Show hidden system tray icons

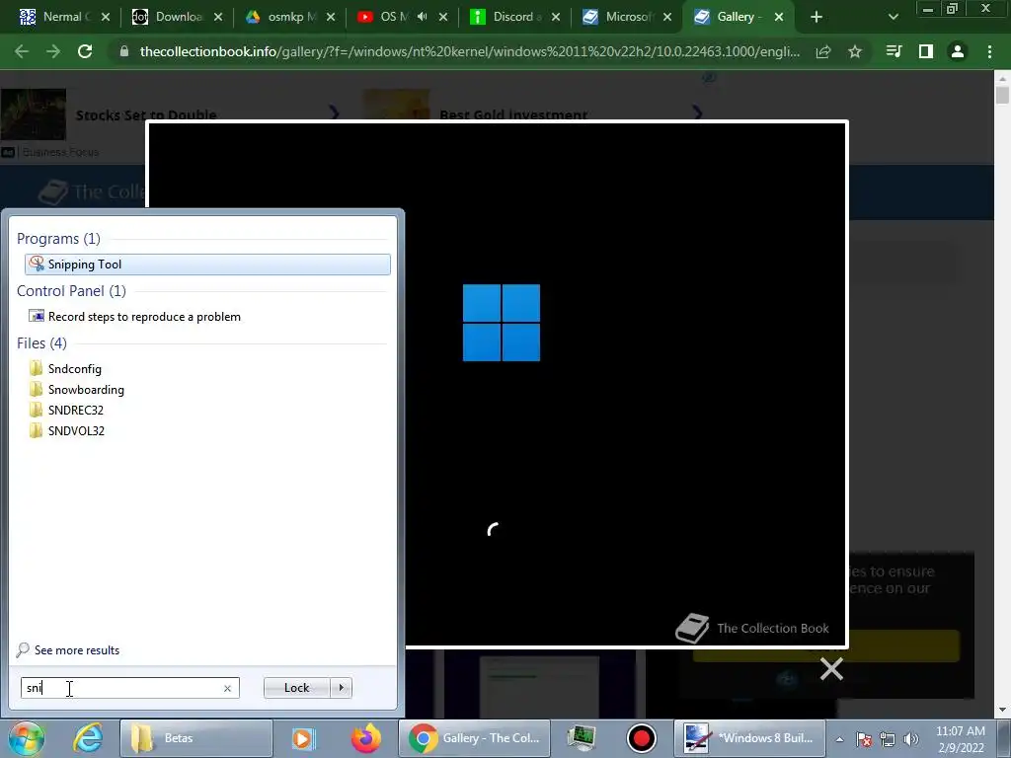pyautogui.click(x=839, y=739)
